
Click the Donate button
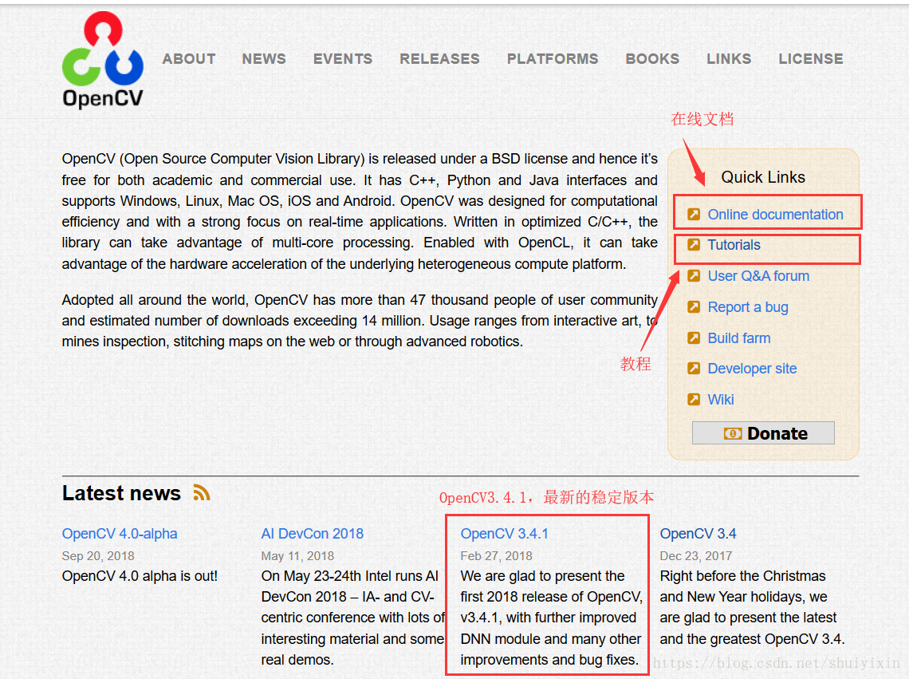[763, 433]
